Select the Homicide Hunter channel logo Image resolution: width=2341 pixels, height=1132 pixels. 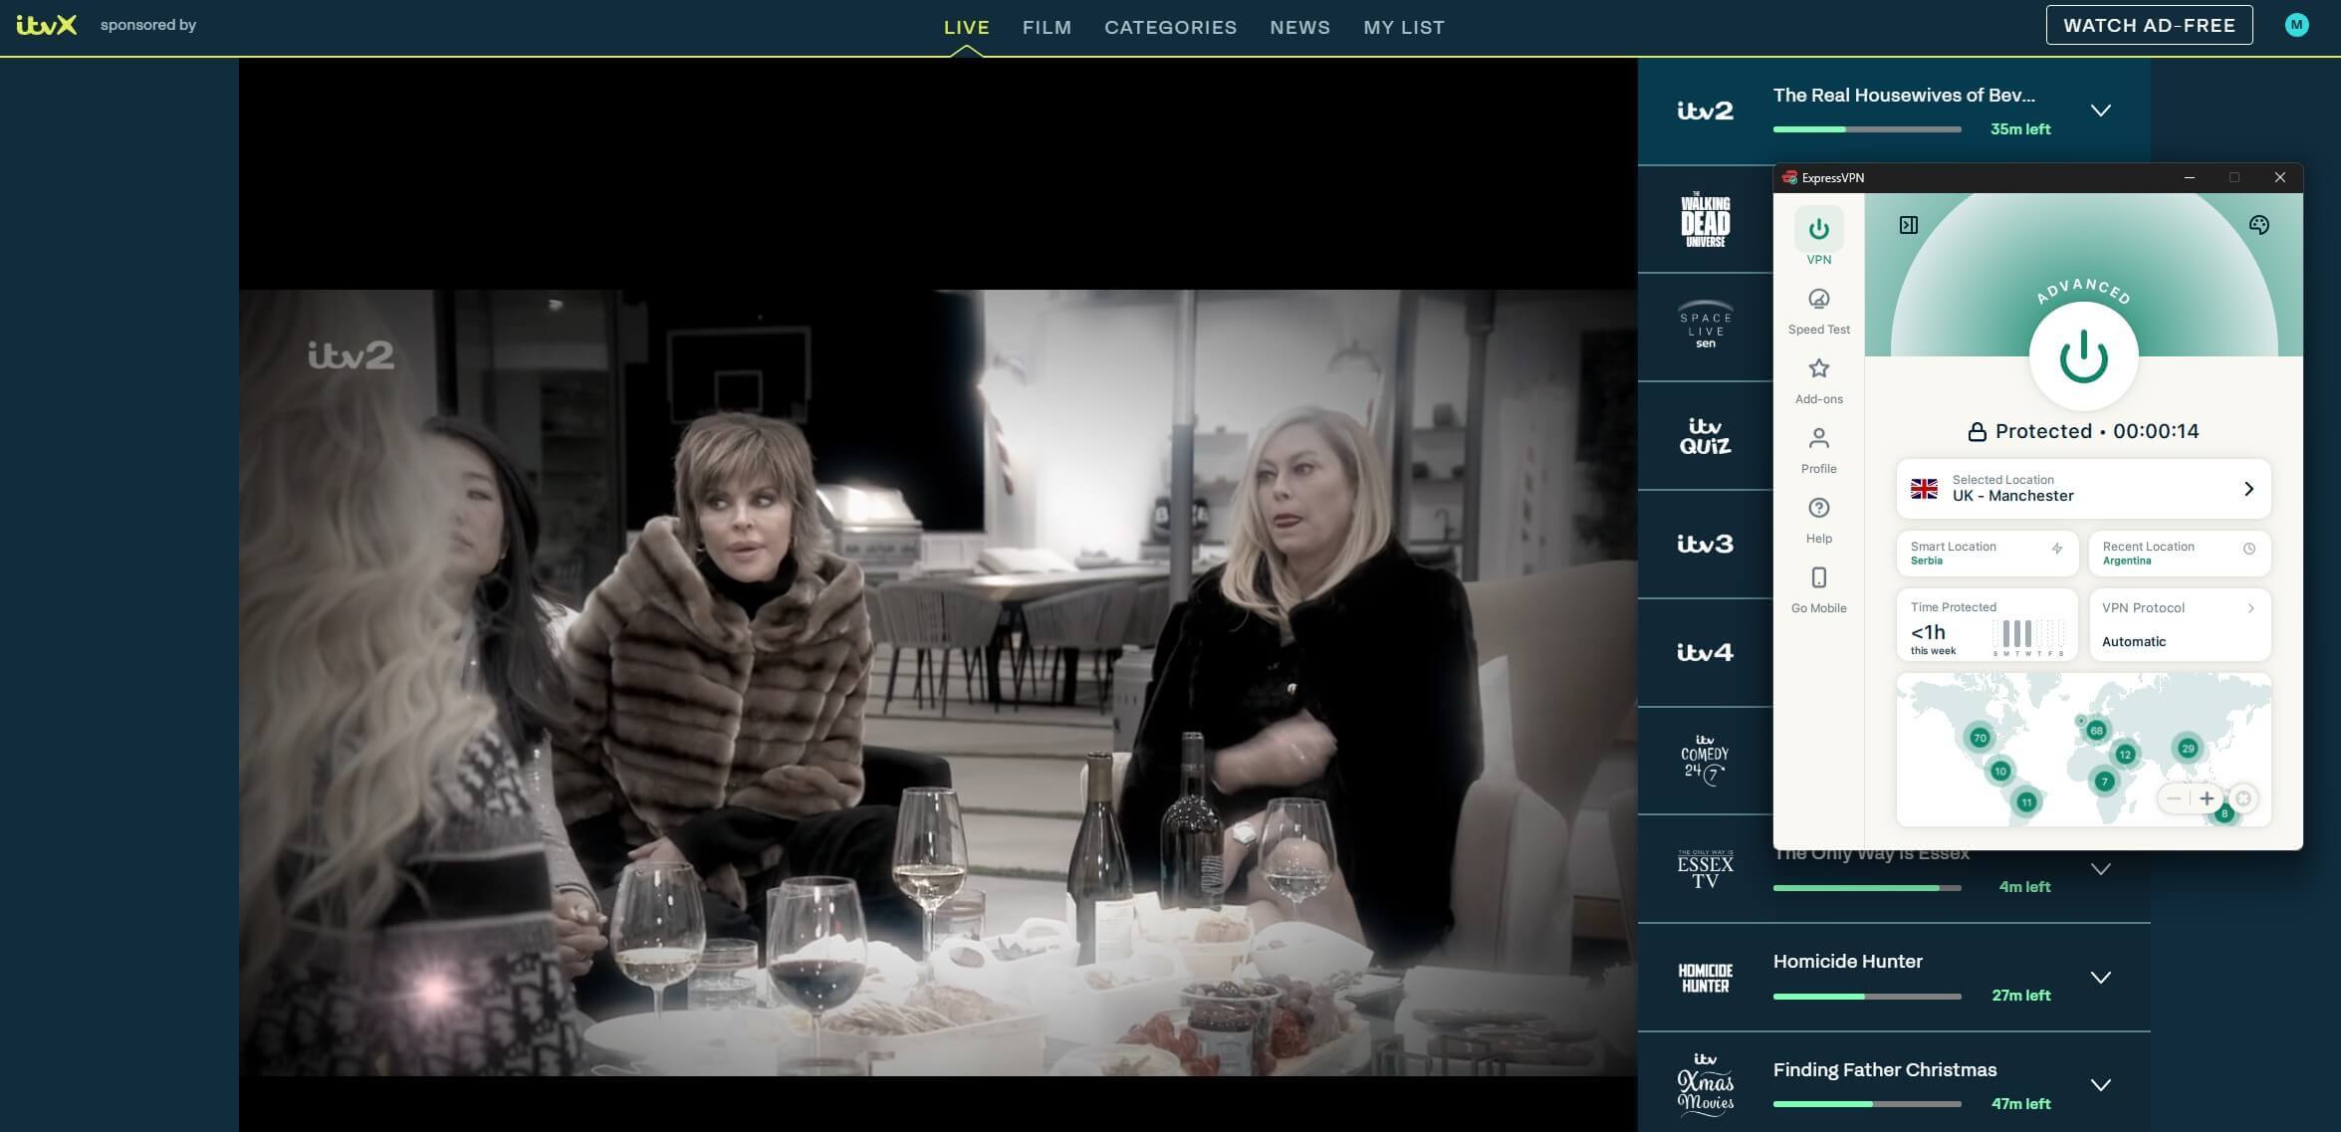pos(1705,978)
